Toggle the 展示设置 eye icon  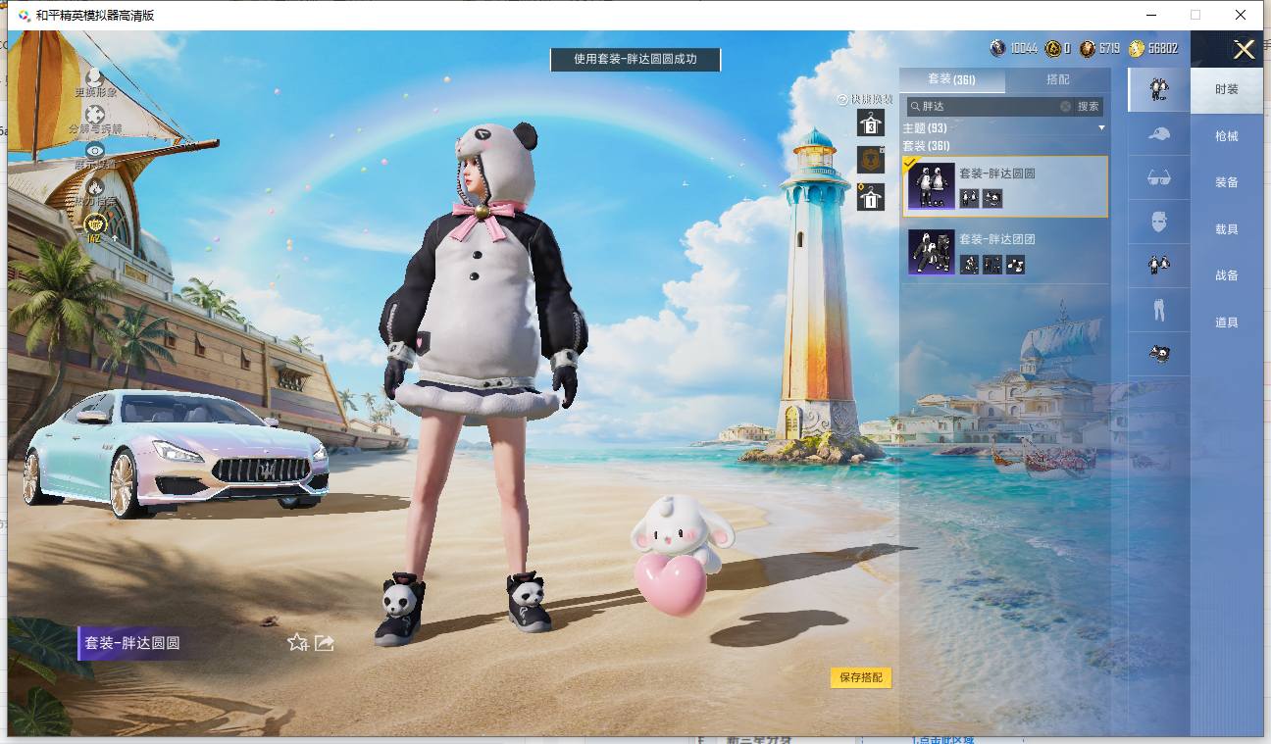click(x=95, y=151)
